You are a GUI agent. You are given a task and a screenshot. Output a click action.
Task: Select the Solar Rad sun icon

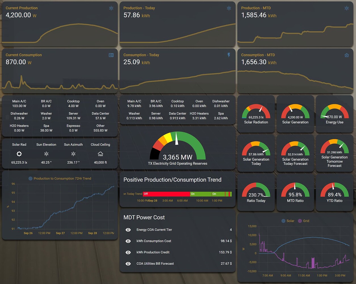19,154
